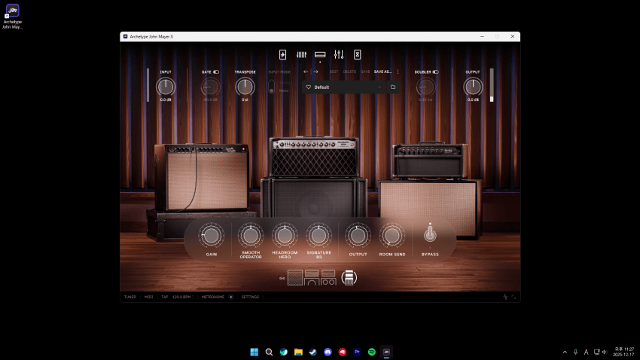Select the first amp thumbnail in amp selector

(x=294, y=278)
